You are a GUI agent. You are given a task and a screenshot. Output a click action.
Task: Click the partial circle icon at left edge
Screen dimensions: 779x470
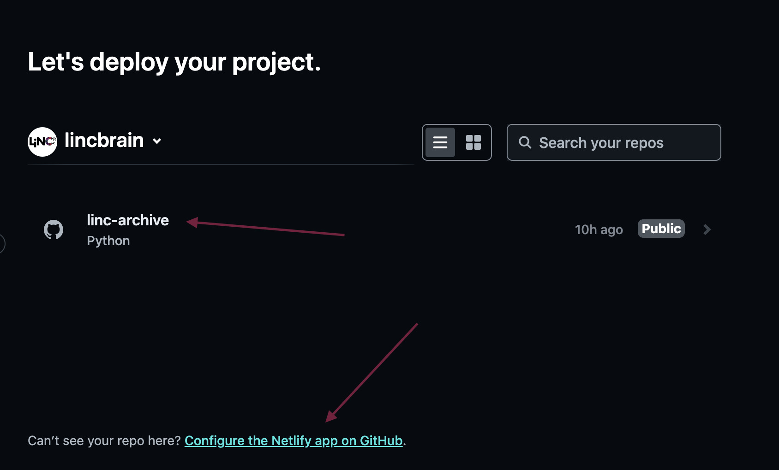2,243
